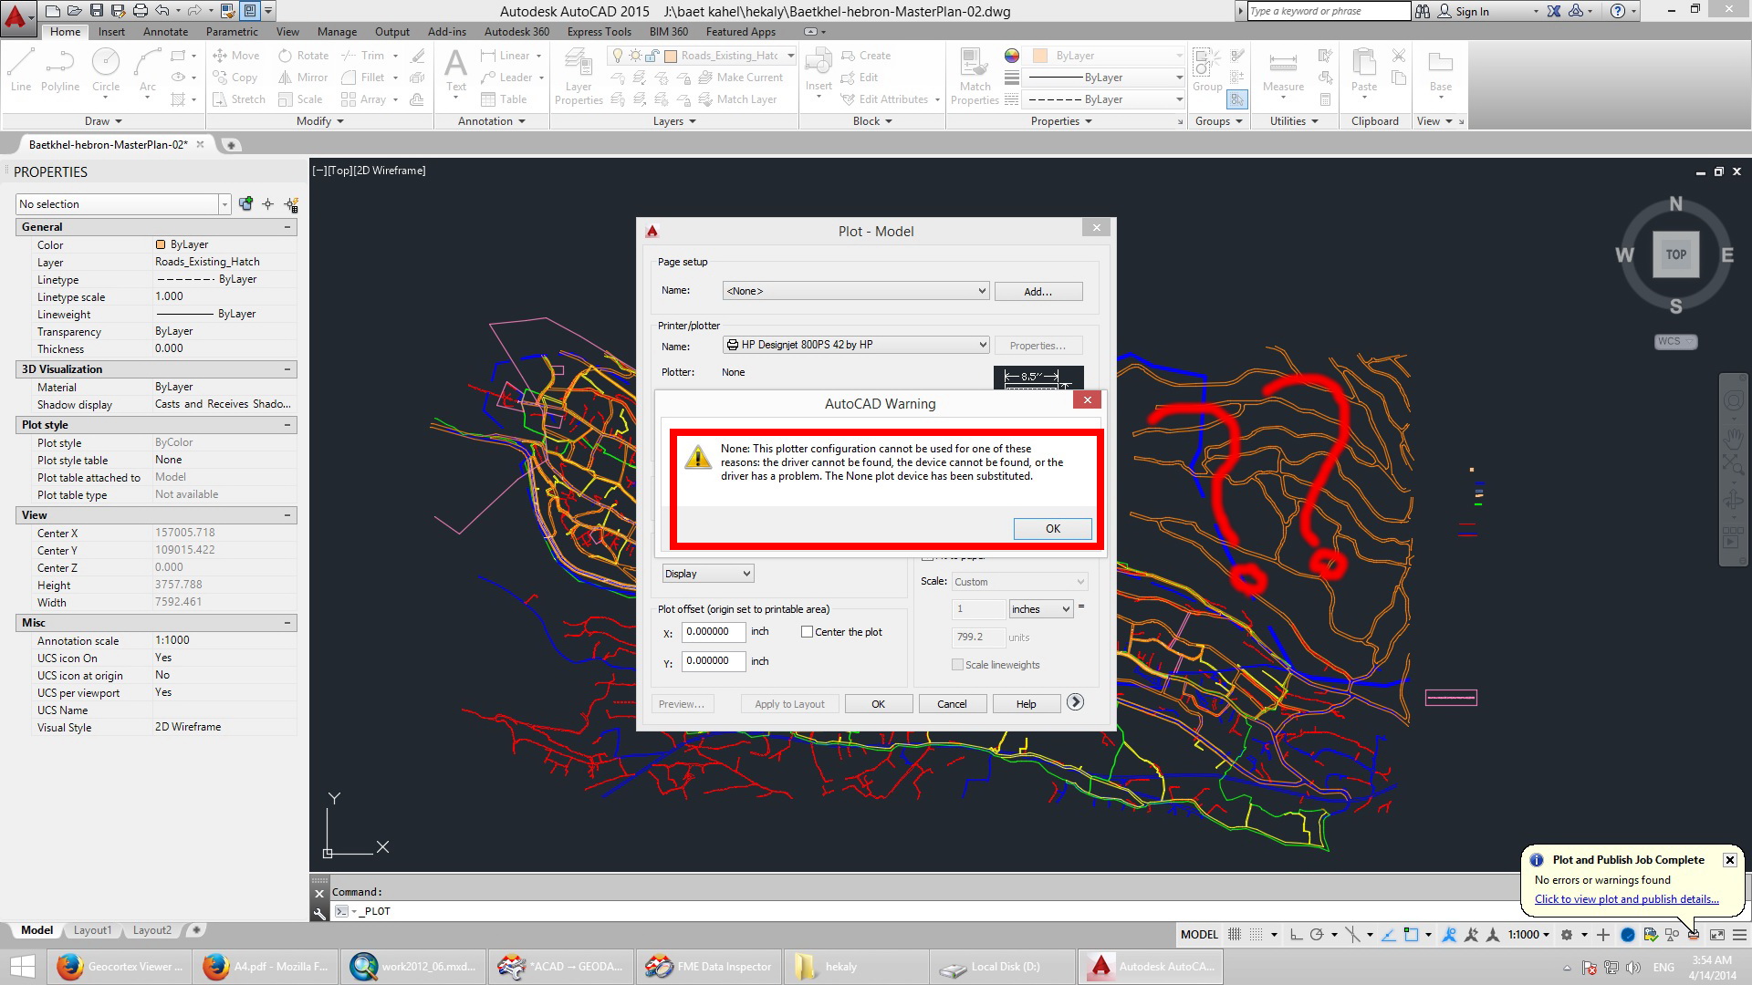Open Layer Properties manager
The height and width of the screenshot is (985, 1752).
579,77
